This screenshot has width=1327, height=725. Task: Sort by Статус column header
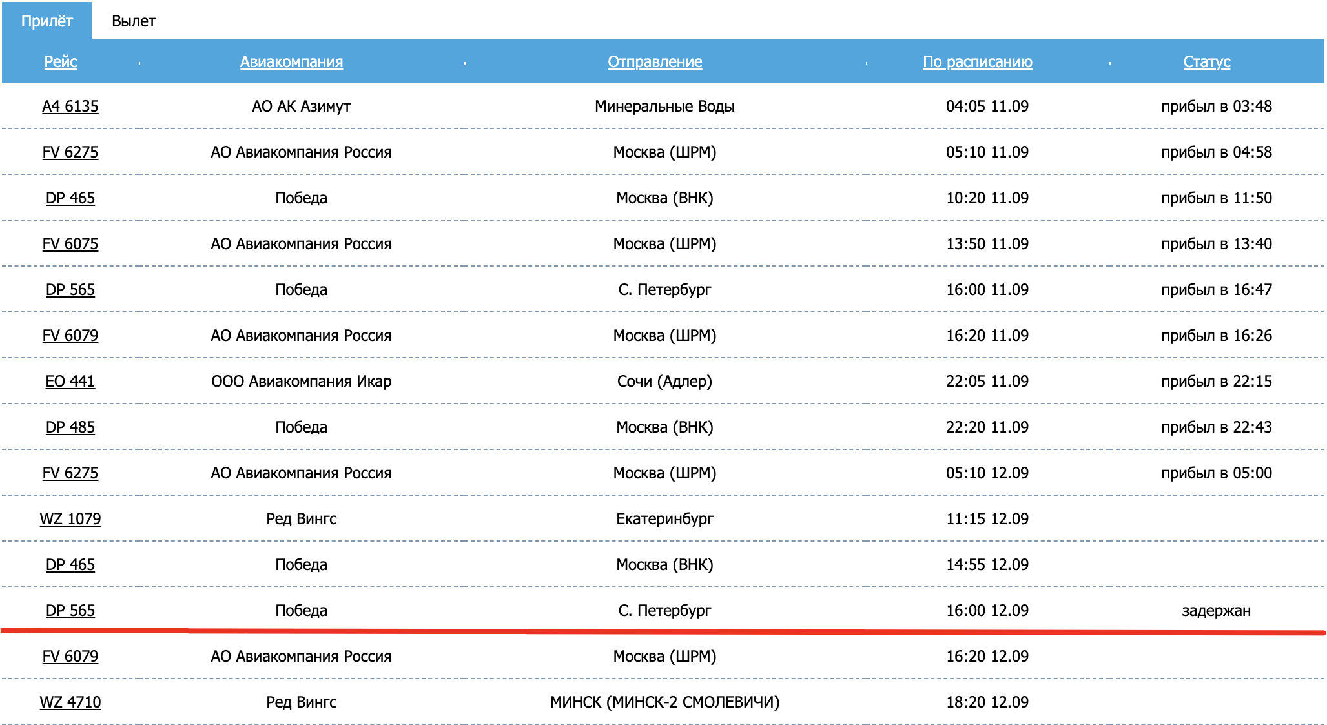pyautogui.click(x=1206, y=62)
